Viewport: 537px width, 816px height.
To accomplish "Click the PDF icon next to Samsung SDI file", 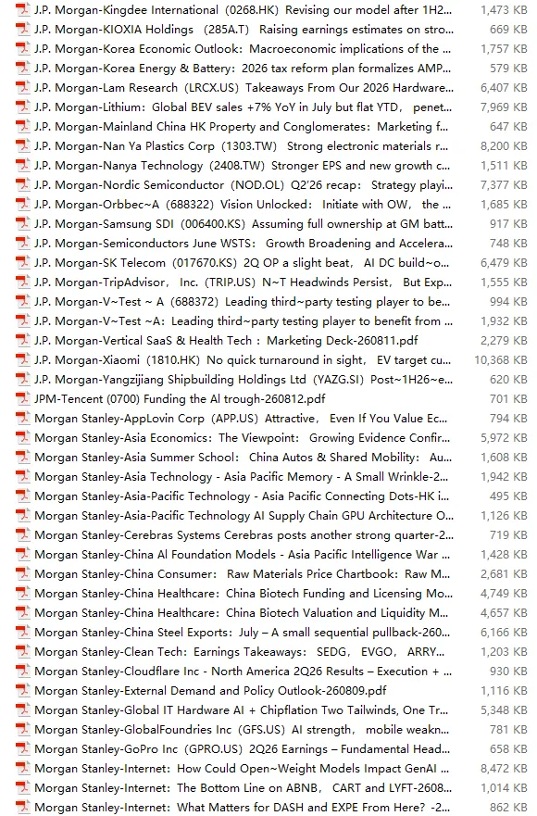I will [23, 224].
